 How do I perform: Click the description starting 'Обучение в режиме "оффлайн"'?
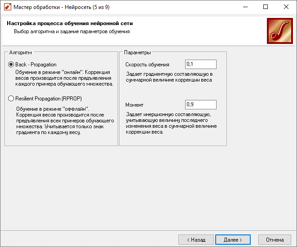[x=65, y=121]
